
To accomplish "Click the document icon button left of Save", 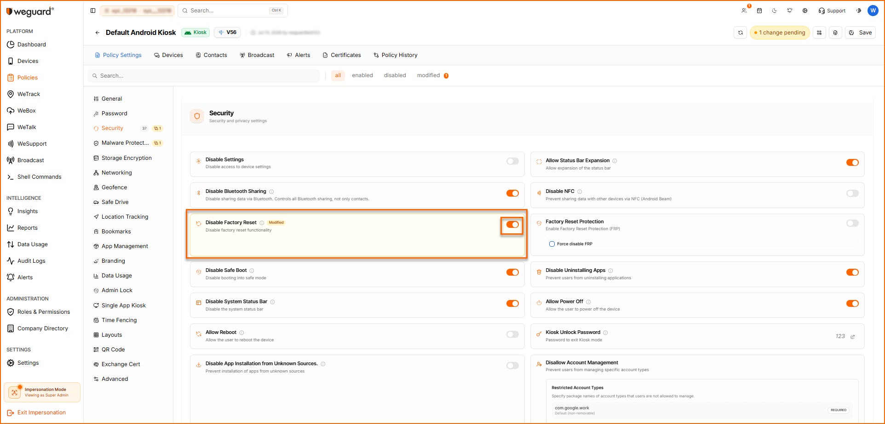I will [x=835, y=33].
